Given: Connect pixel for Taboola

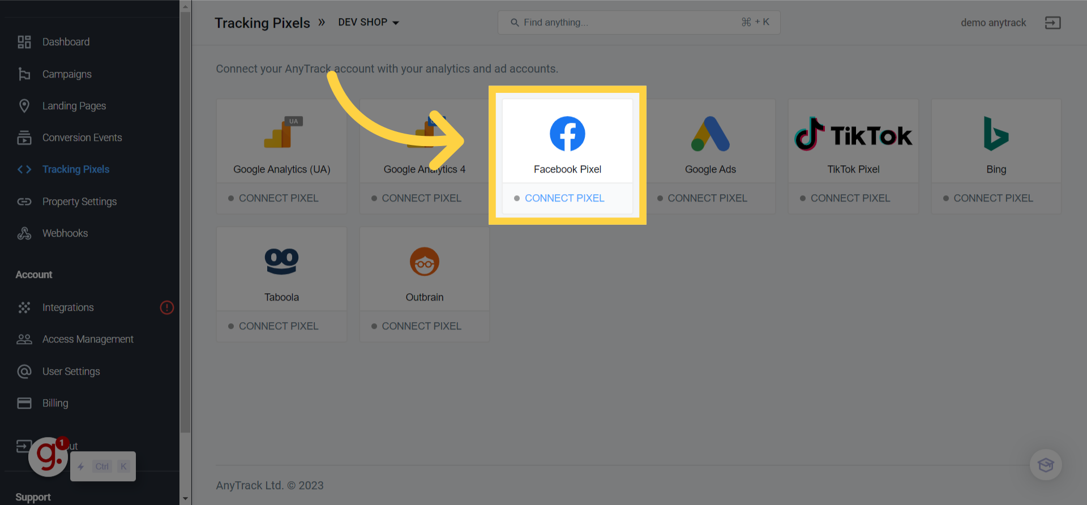Looking at the screenshot, I should point(279,326).
